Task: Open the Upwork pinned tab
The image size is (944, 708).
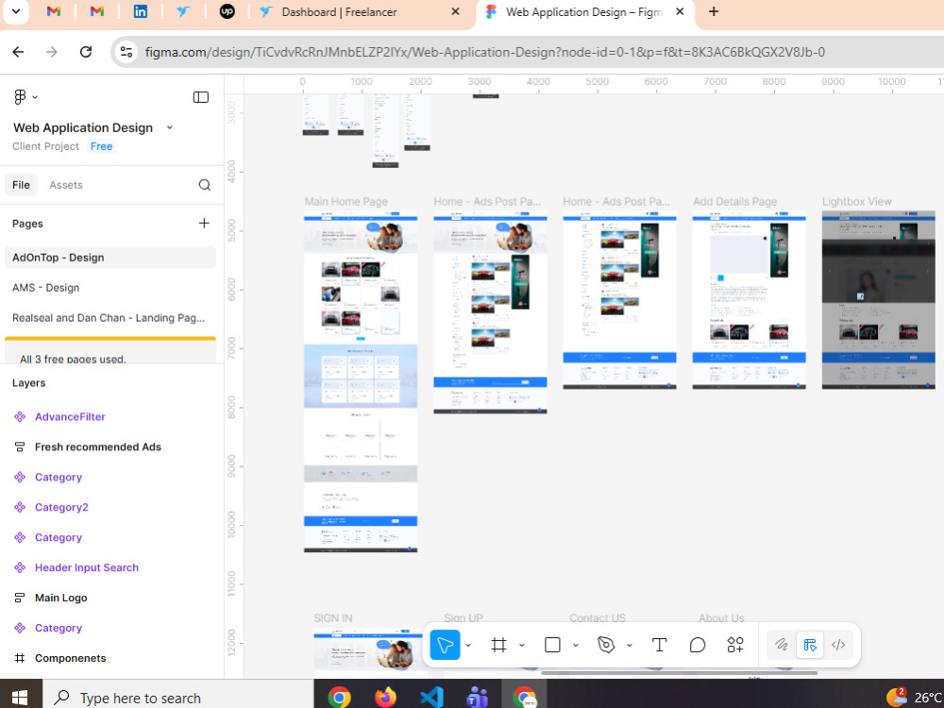Action: [227, 11]
